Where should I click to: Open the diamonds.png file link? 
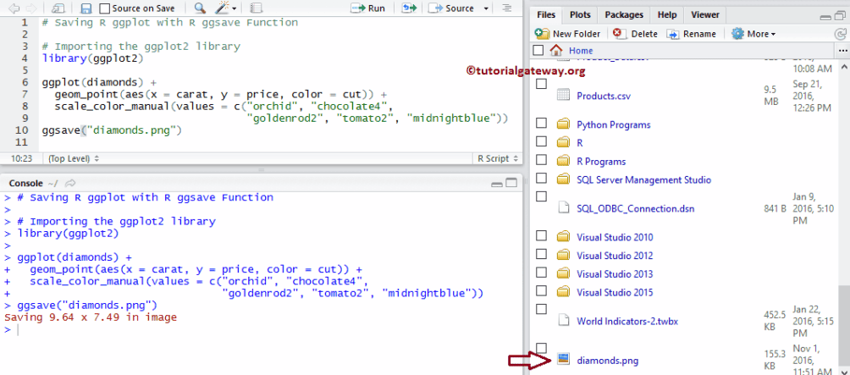[607, 360]
